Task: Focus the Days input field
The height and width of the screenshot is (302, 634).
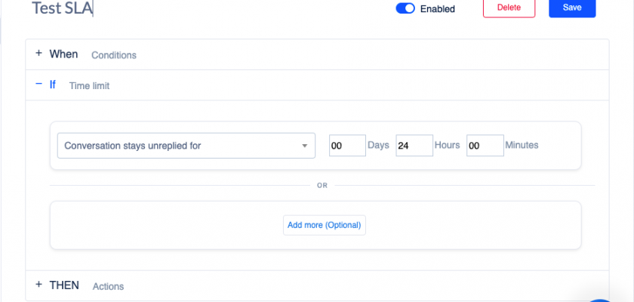Action: click(346, 146)
